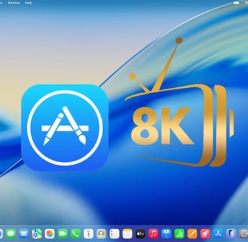Launch Maps from the dock
The width and height of the screenshot is (248, 242).
click(x=36, y=233)
